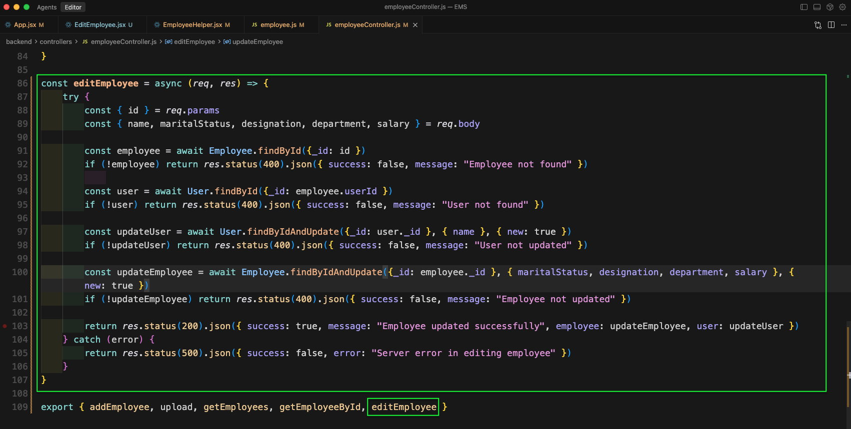The width and height of the screenshot is (851, 429).
Task: Click JS icon on employee.js tab
Action: coord(254,24)
